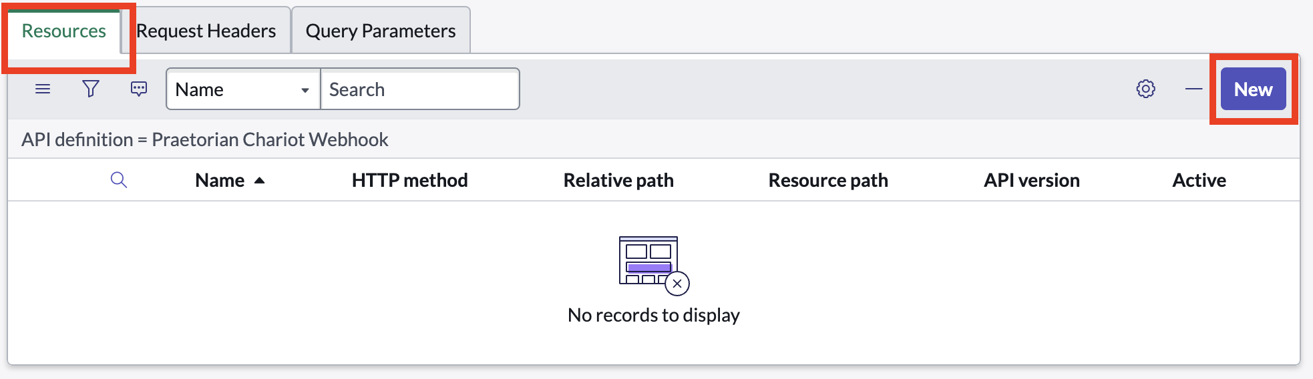1313x379 pixels.
Task: Sort by the API version column
Action: click(x=1032, y=180)
